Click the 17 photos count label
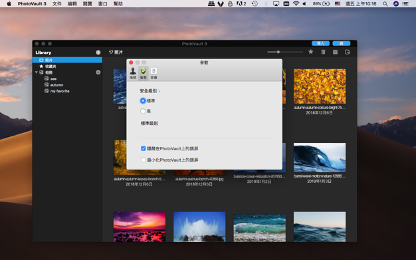The width and height of the screenshot is (416, 260). tap(116, 53)
